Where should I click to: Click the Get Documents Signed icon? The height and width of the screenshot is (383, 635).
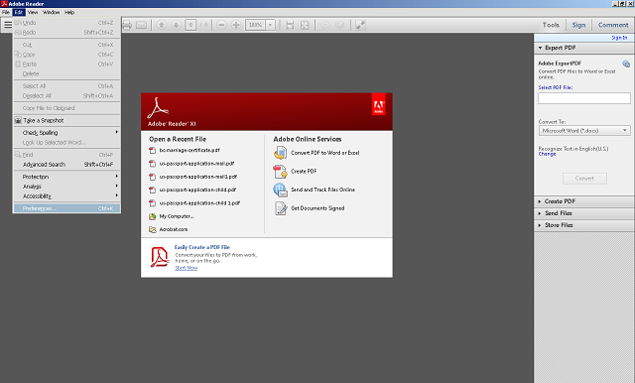pos(281,208)
